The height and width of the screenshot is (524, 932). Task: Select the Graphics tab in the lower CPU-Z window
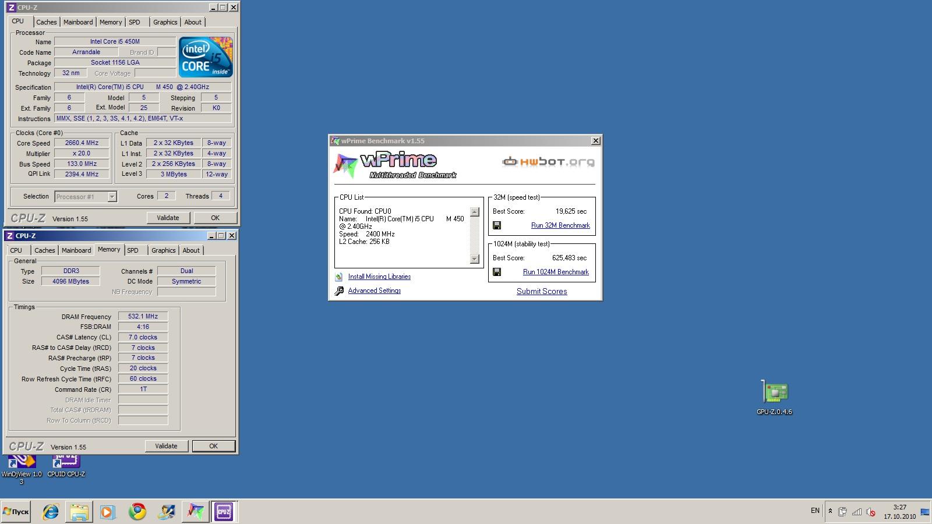tap(164, 250)
